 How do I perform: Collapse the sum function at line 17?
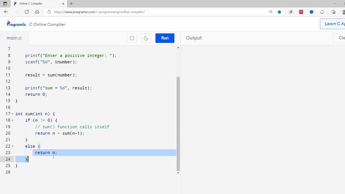coord(12,114)
